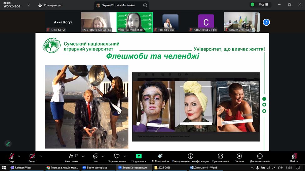Show next participants with blue arrow

(x=266, y=22)
